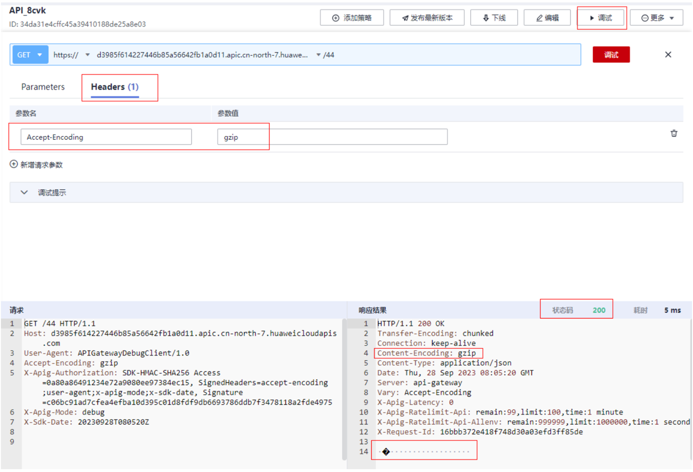The image size is (693, 472).
Task: Click the API_8cvk title
Action: 27,10
